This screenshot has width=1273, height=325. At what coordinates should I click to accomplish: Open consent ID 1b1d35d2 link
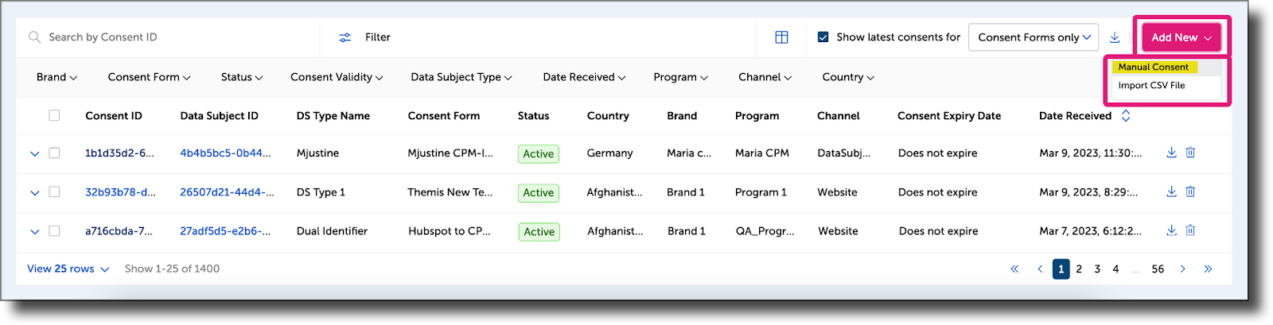(x=119, y=153)
